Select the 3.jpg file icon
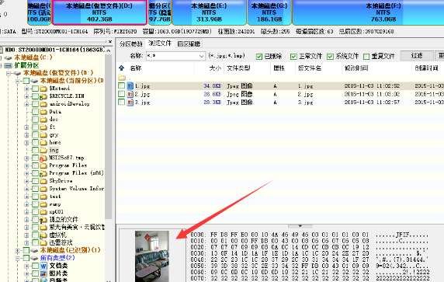 point(130,103)
